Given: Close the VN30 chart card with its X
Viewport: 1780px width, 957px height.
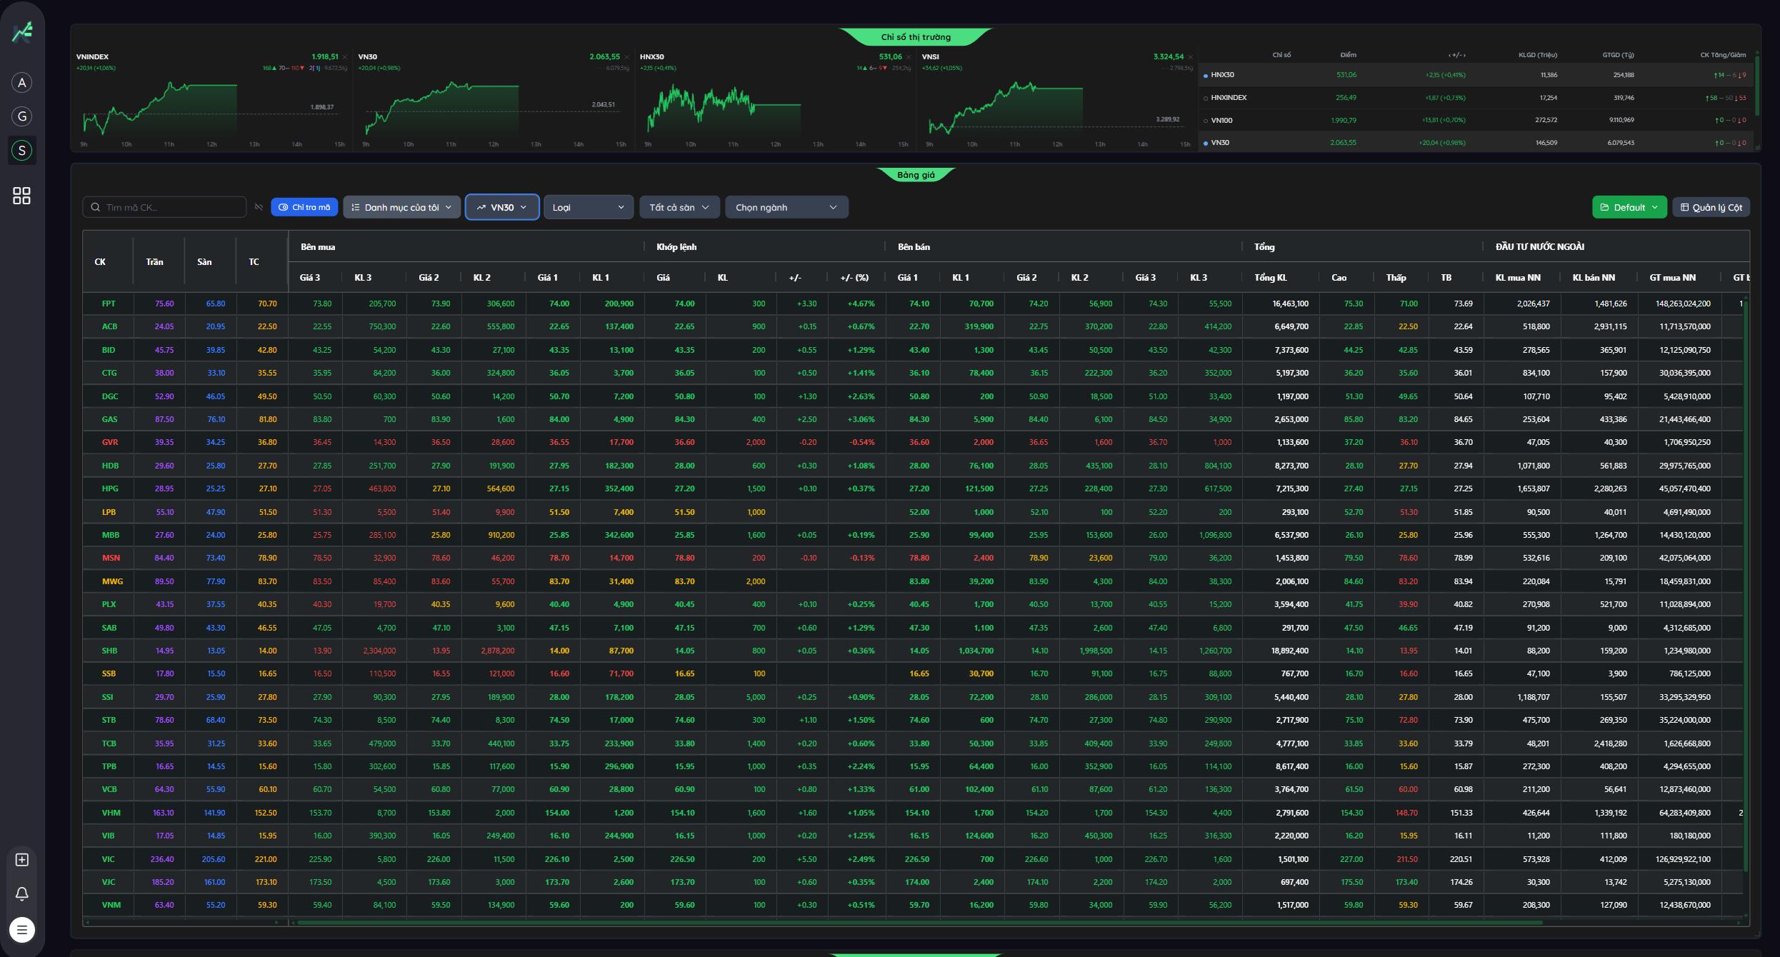Looking at the screenshot, I should click(x=627, y=57).
